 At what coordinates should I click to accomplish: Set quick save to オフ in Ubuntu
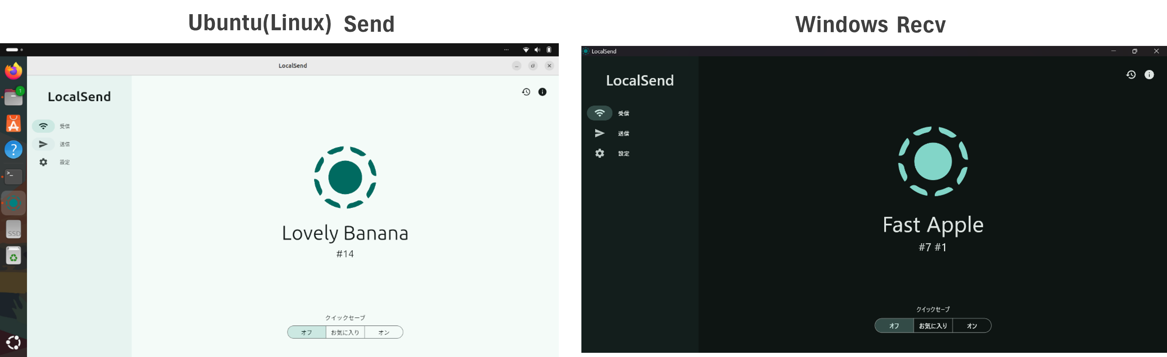tap(306, 332)
